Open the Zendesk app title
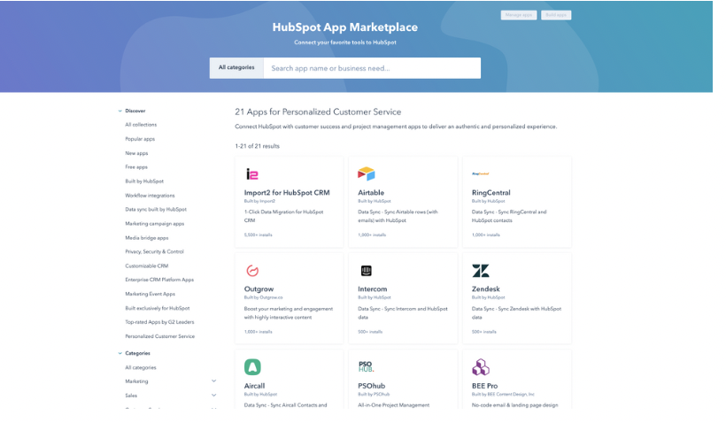This screenshot has height=423, width=726. click(x=486, y=289)
